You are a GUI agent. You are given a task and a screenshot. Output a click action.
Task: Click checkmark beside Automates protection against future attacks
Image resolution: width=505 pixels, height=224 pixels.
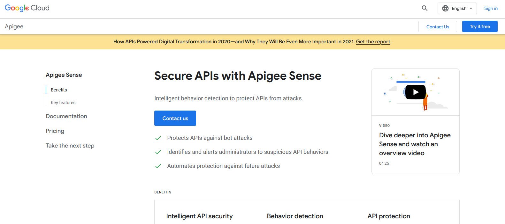pos(158,166)
